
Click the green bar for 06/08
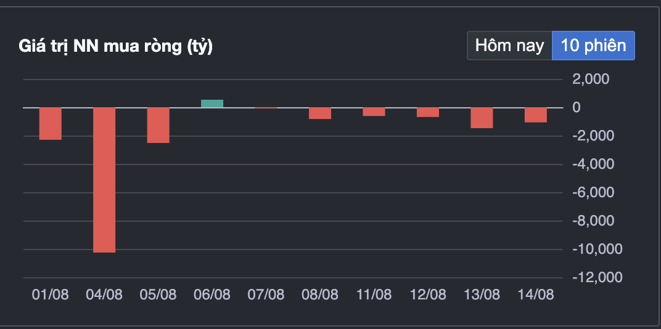tap(212, 104)
